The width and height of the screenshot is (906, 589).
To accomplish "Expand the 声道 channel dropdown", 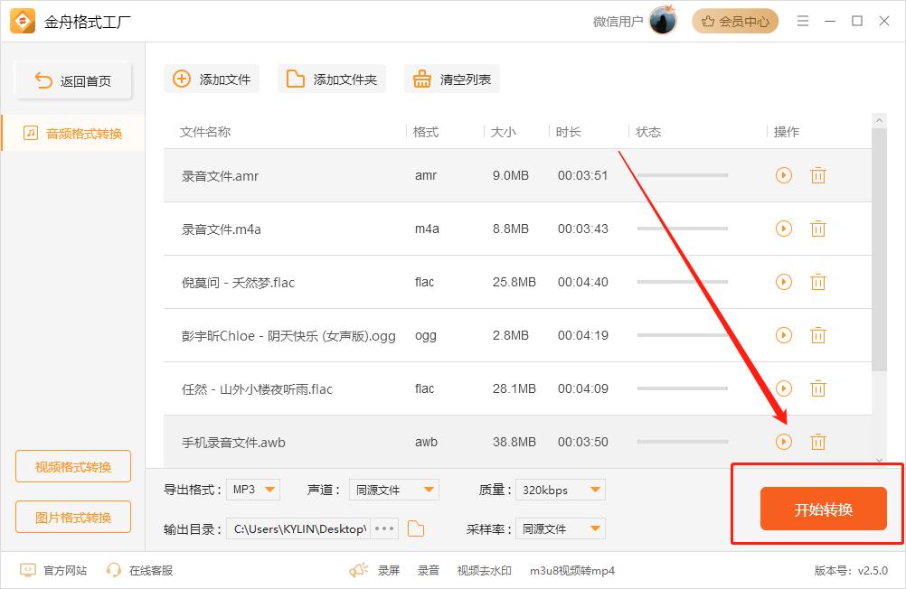I will coord(393,489).
